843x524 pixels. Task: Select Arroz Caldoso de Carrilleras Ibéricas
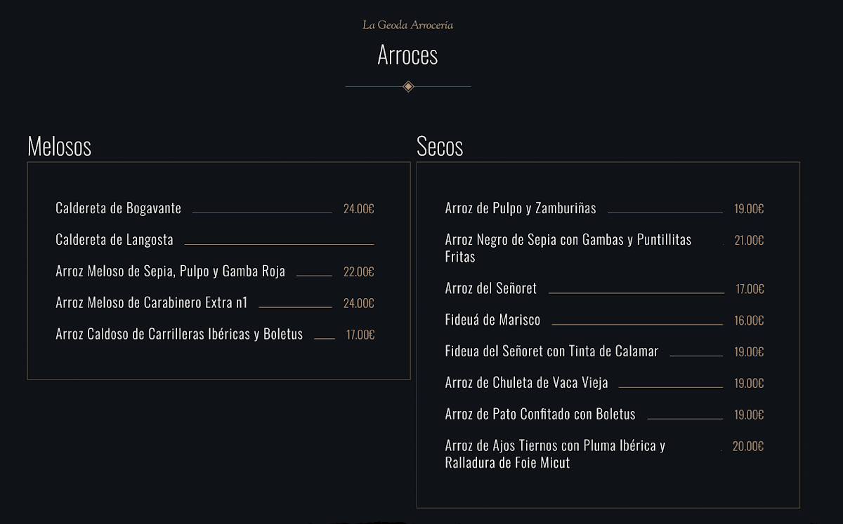179,335
